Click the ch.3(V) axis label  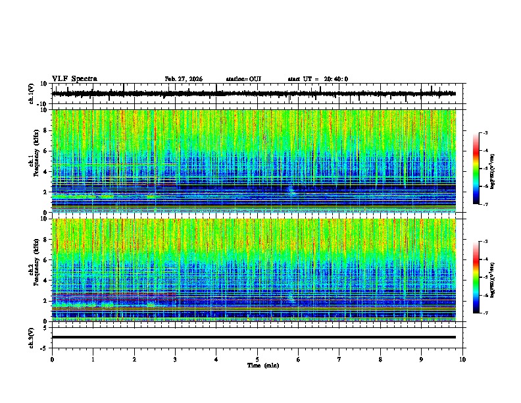pos(32,338)
